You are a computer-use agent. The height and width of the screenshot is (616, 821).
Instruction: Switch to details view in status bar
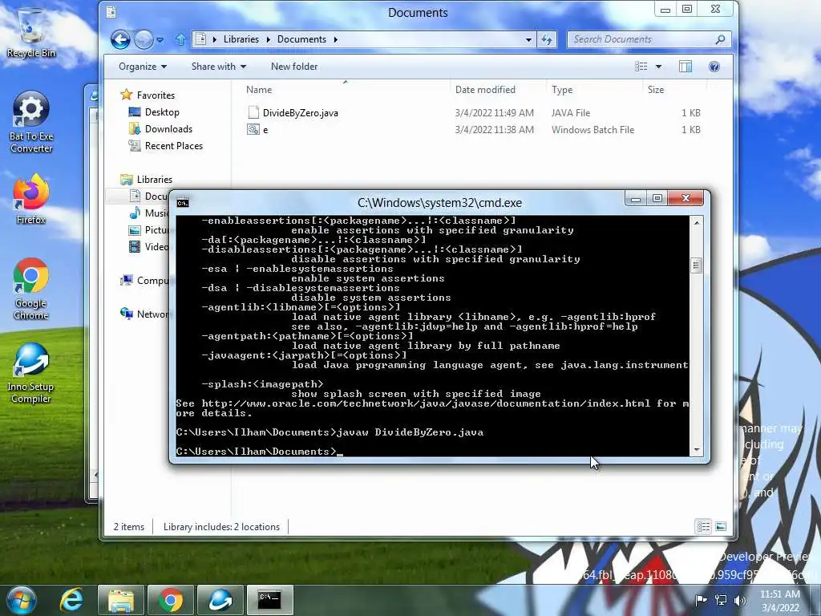(x=703, y=526)
